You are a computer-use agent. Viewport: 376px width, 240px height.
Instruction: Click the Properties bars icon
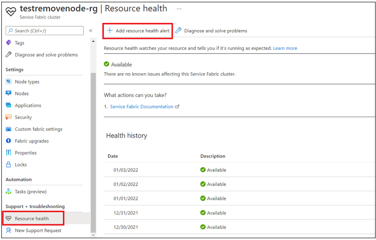point(8,152)
